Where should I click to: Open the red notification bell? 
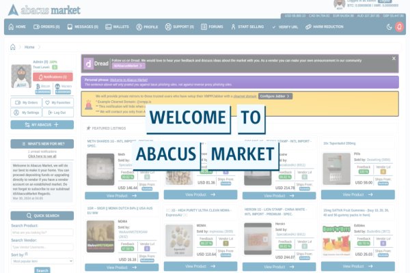(x=399, y=27)
